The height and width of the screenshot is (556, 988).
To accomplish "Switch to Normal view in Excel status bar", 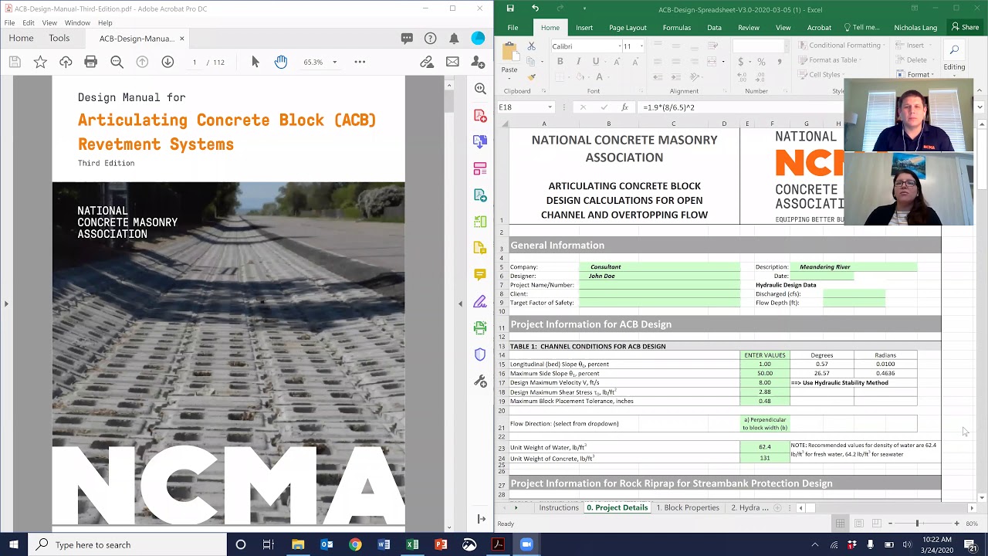I will click(840, 524).
